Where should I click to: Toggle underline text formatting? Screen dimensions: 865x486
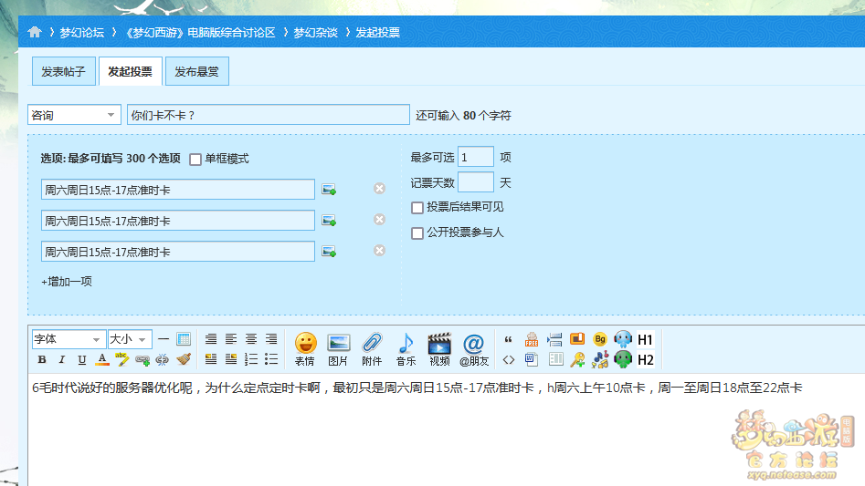pos(81,359)
